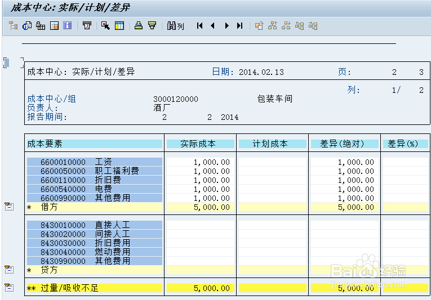Select cost element 6600990000 其他费用

(95, 198)
